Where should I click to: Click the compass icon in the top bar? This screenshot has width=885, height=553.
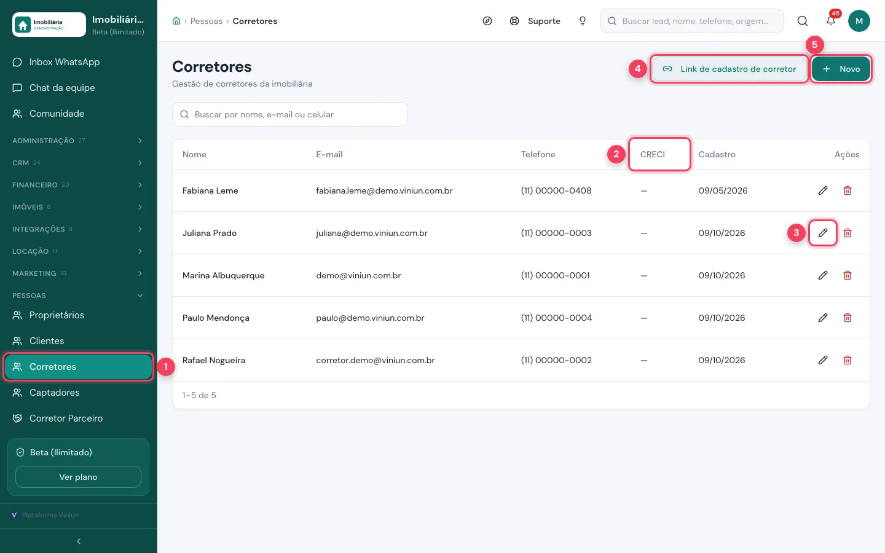coord(487,21)
